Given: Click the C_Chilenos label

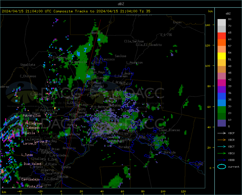Looking at the screenshot, I should [28, 76].
